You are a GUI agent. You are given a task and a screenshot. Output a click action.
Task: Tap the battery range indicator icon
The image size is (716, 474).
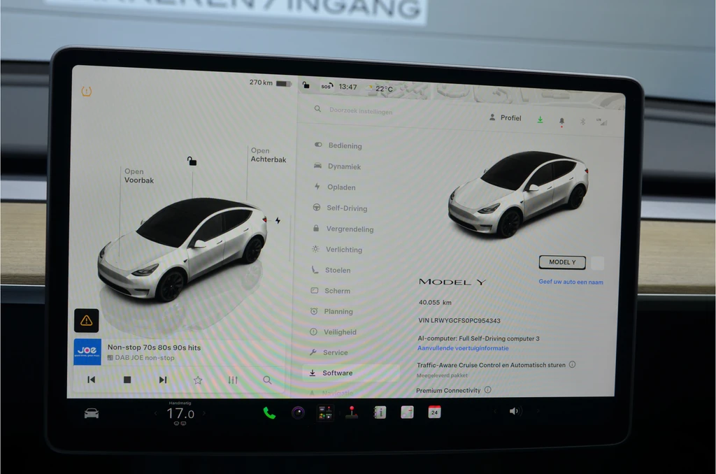point(284,84)
